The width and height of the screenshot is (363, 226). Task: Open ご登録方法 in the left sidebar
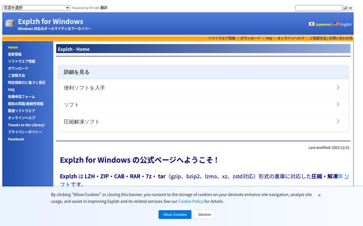[16, 75]
